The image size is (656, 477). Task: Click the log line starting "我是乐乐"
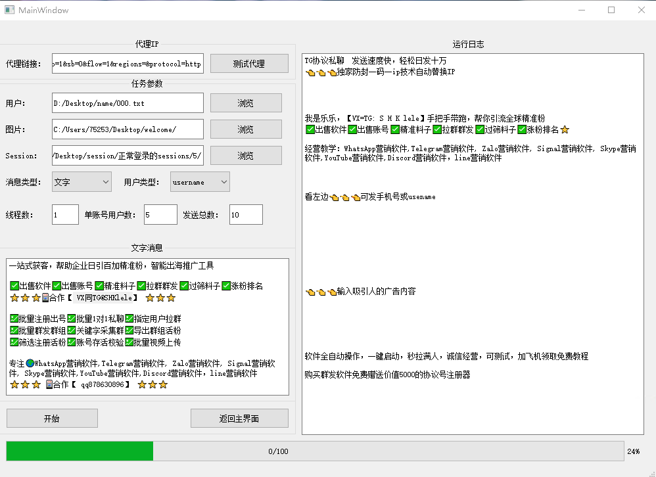[425, 118]
